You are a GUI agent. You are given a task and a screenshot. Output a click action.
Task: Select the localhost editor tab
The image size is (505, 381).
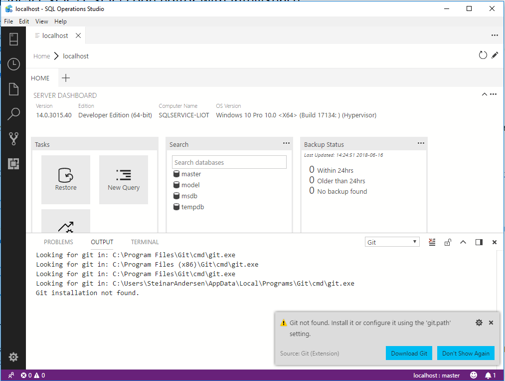click(55, 35)
